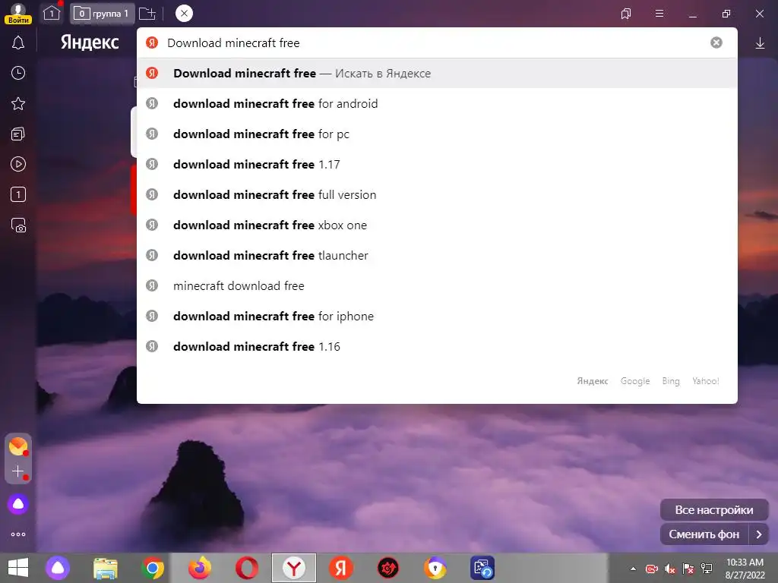Add a sidebar app with plus

pos(18,471)
